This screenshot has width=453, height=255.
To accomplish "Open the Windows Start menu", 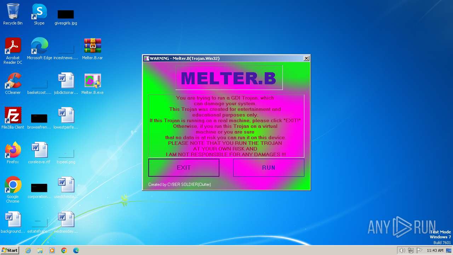I will [10, 250].
